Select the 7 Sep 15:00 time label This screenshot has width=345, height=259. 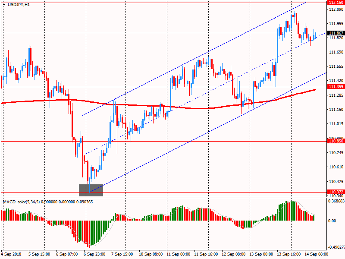[x=122, y=254]
